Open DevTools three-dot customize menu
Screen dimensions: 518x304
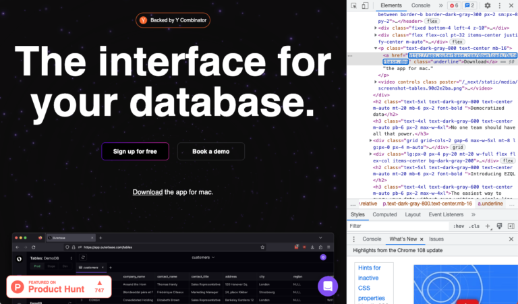(x=500, y=5)
